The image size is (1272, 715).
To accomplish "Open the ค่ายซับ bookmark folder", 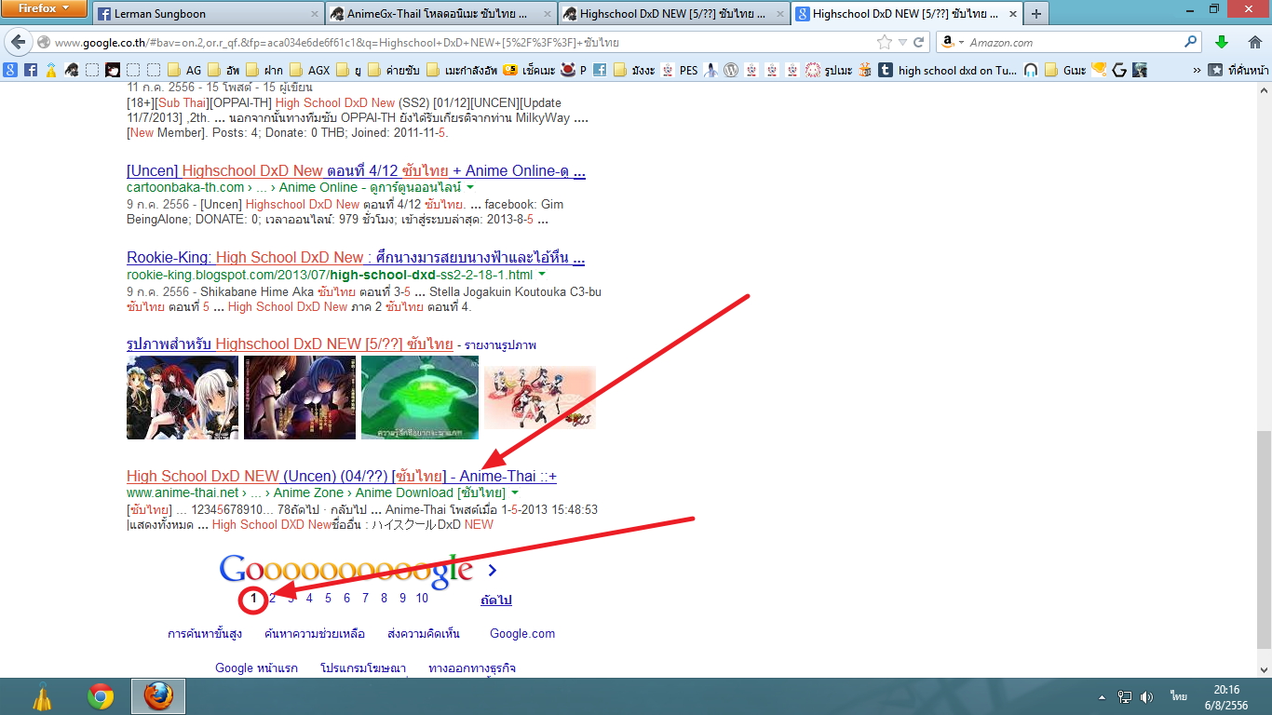I will [x=393, y=70].
